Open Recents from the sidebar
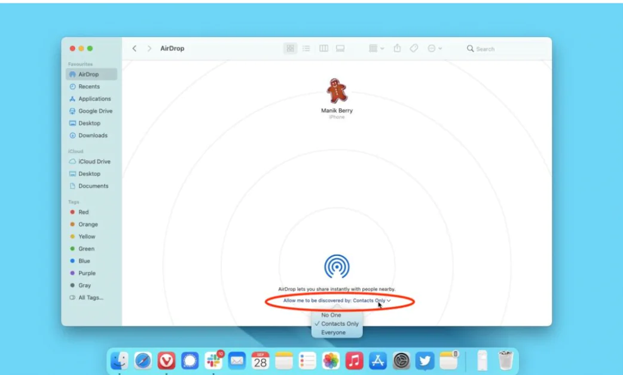Screen dimensions: 623x375 coord(88,86)
